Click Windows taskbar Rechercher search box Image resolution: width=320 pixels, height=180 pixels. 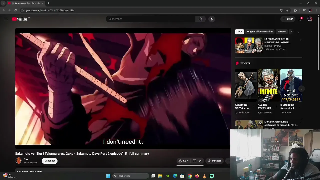[x=130, y=176]
